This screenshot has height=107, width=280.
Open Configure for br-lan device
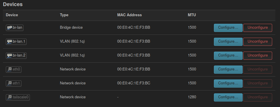[x=228, y=28]
